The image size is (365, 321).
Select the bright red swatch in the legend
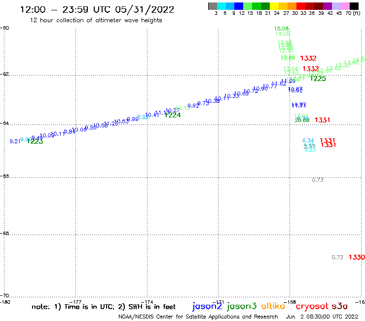point(301,6)
